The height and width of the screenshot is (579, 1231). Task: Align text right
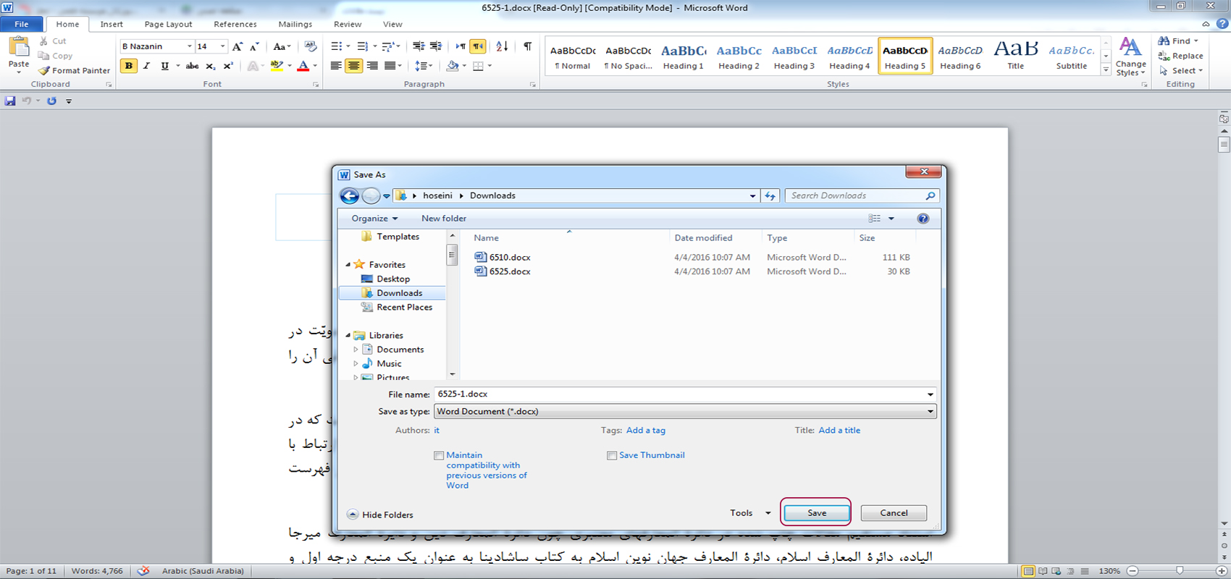coord(372,66)
